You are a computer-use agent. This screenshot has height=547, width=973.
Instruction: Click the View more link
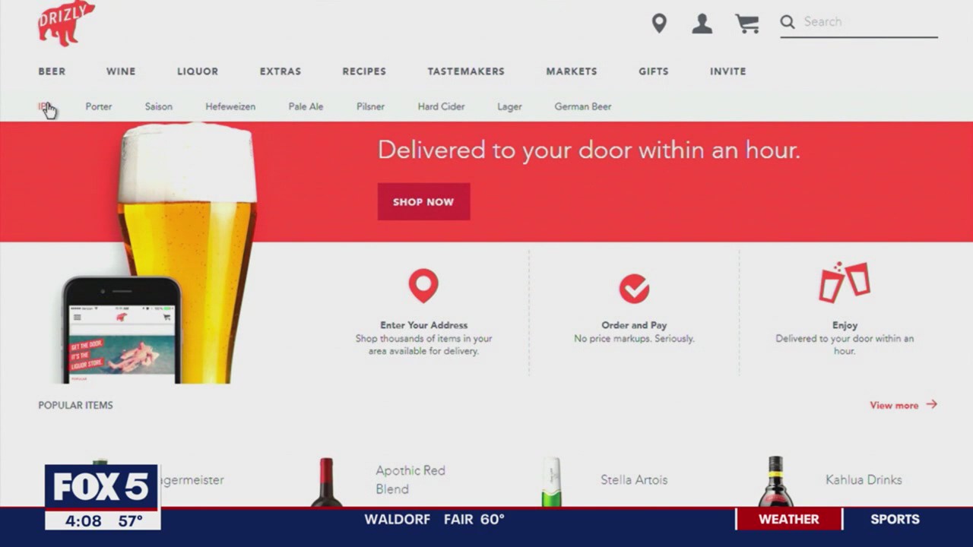894,405
